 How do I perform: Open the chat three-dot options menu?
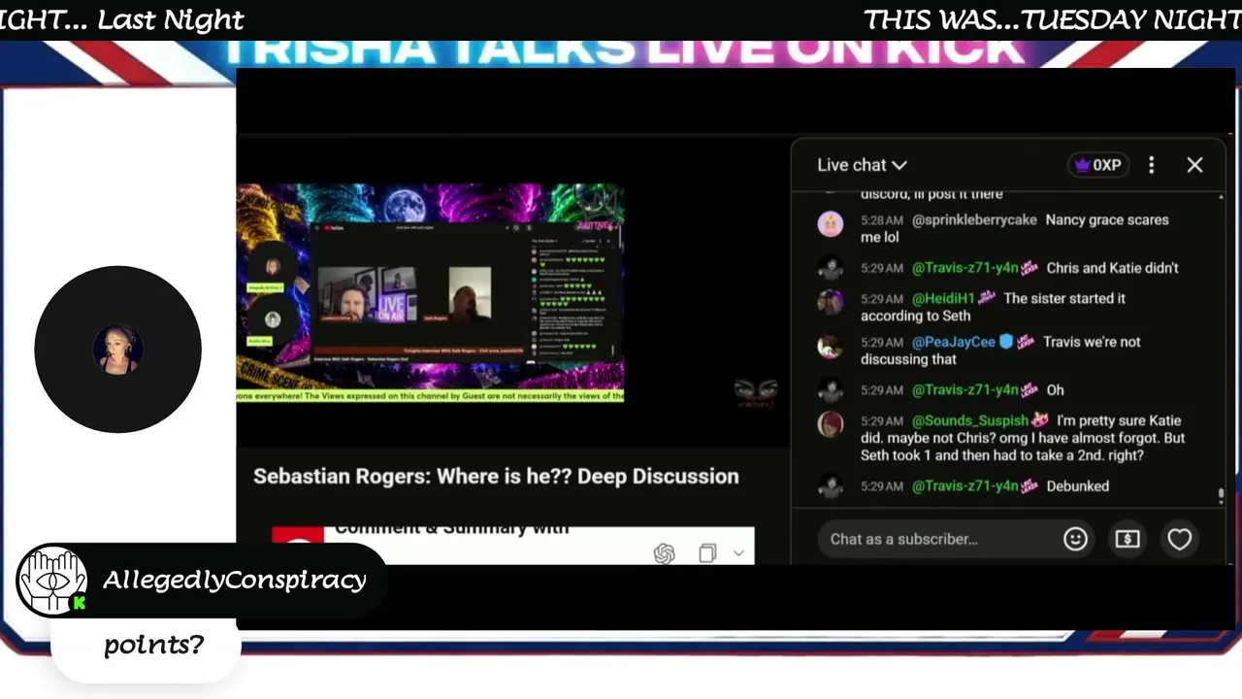[x=1152, y=165]
